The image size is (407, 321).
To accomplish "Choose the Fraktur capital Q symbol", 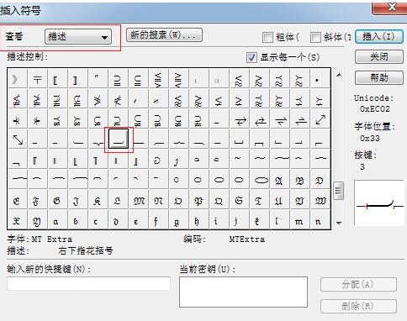I will click(x=219, y=200).
